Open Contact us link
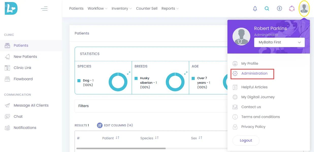Image resolution: width=314 pixels, height=152 pixels. pyautogui.click(x=251, y=107)
